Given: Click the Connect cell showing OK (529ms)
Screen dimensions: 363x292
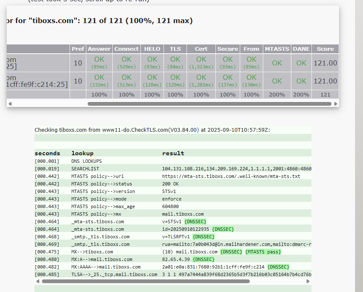Looking at the screenshot, I should point(127,63).
